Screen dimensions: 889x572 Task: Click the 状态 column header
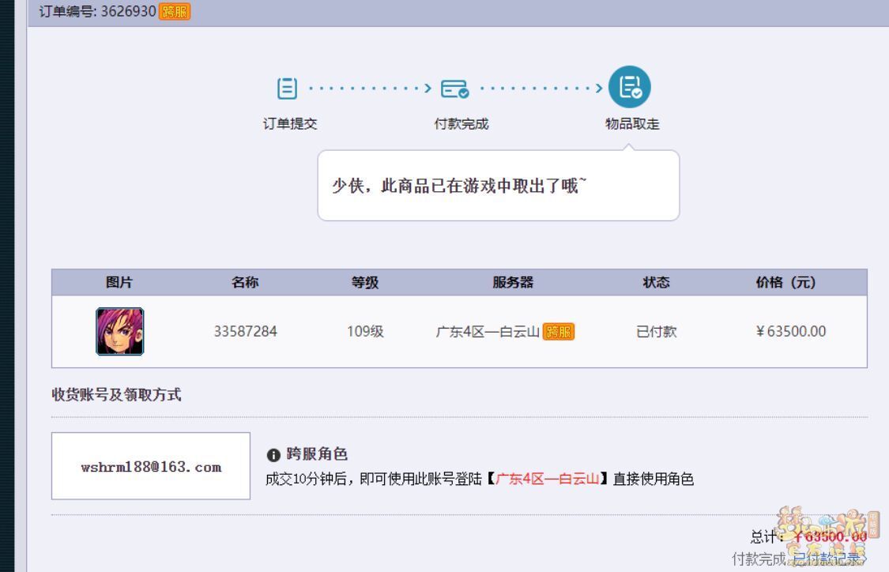pyautogui.click(x=656, y=282)
